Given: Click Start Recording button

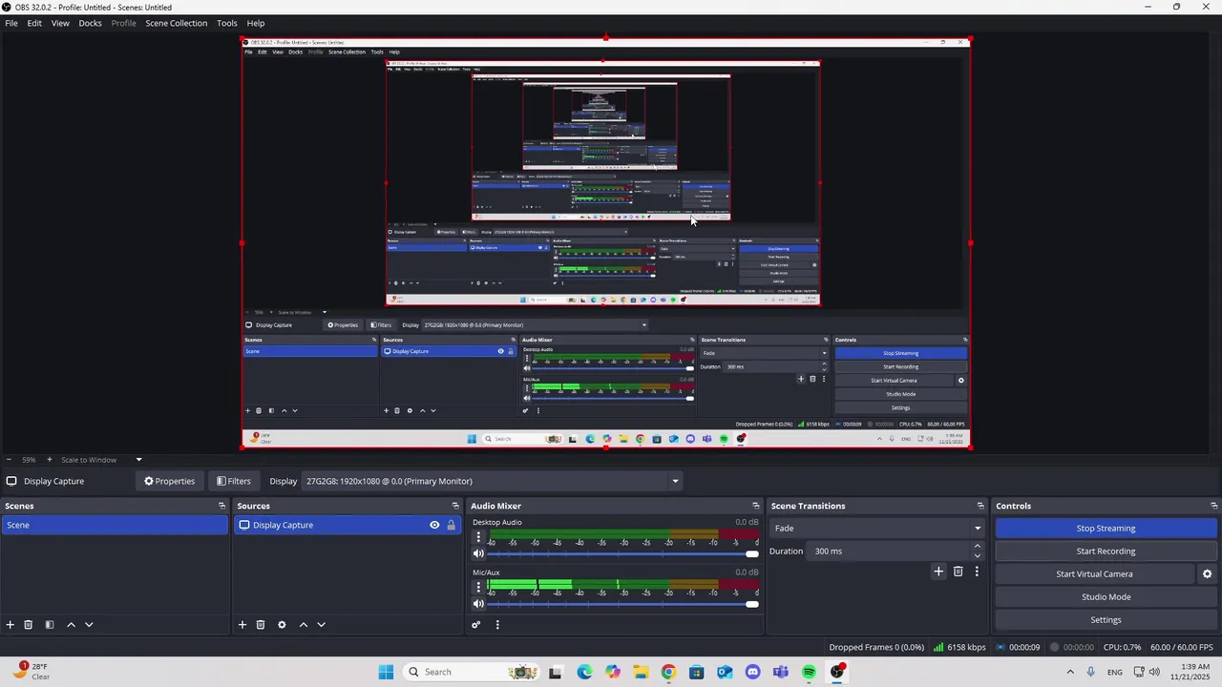Looking at the screenshot, I should point(1106,552).
